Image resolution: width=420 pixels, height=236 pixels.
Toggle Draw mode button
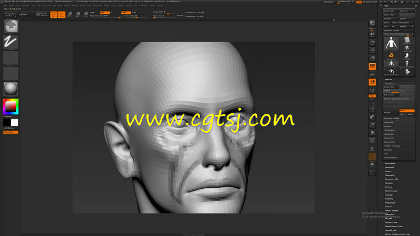[62, 14]
